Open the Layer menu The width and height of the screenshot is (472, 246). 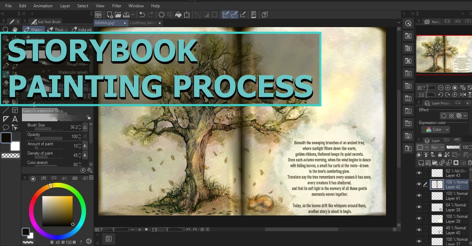pyautogui.click(x=65, y=6)
